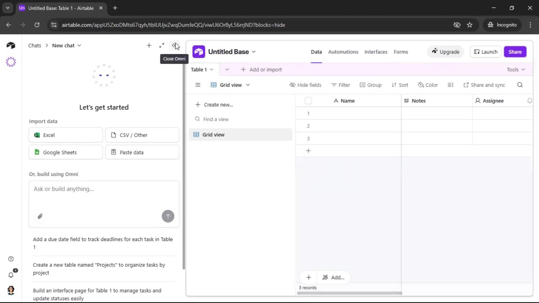The height and width of the screenshot is (303, 539).
Task: Open the notifications bell icon
Action: [x=11, y=275]
